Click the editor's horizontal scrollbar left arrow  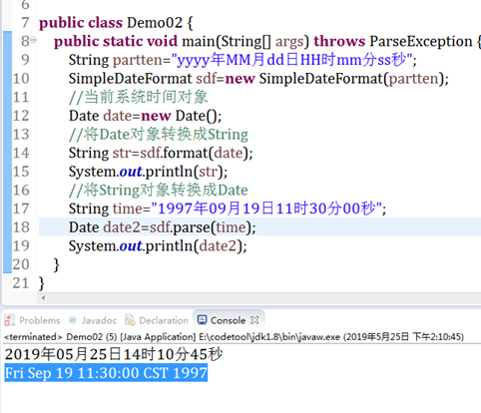click(43, 298)
